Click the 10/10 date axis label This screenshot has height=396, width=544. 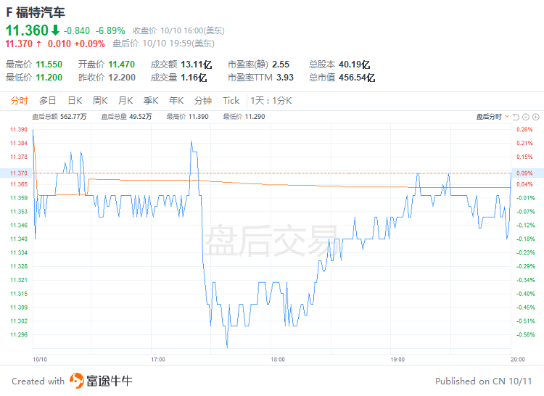40,360
